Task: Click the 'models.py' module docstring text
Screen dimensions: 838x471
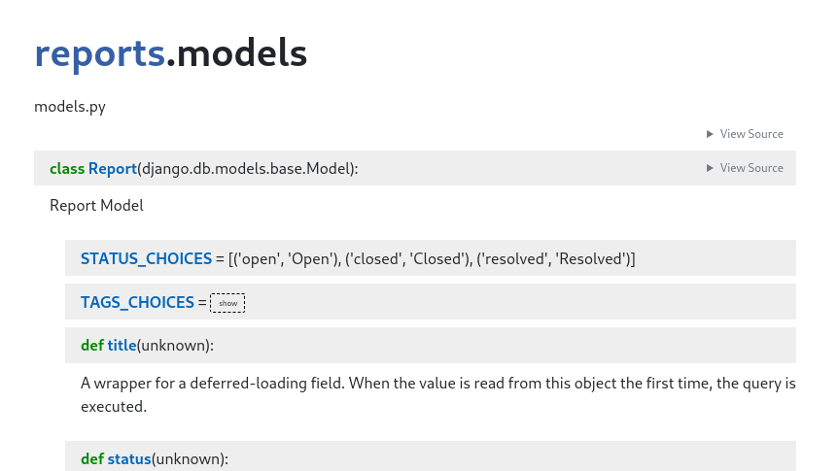Action: [70, 107]
